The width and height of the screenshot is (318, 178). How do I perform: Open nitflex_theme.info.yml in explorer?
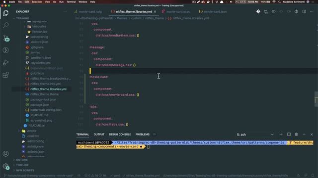pyautogui.click(x=45, y=84)
